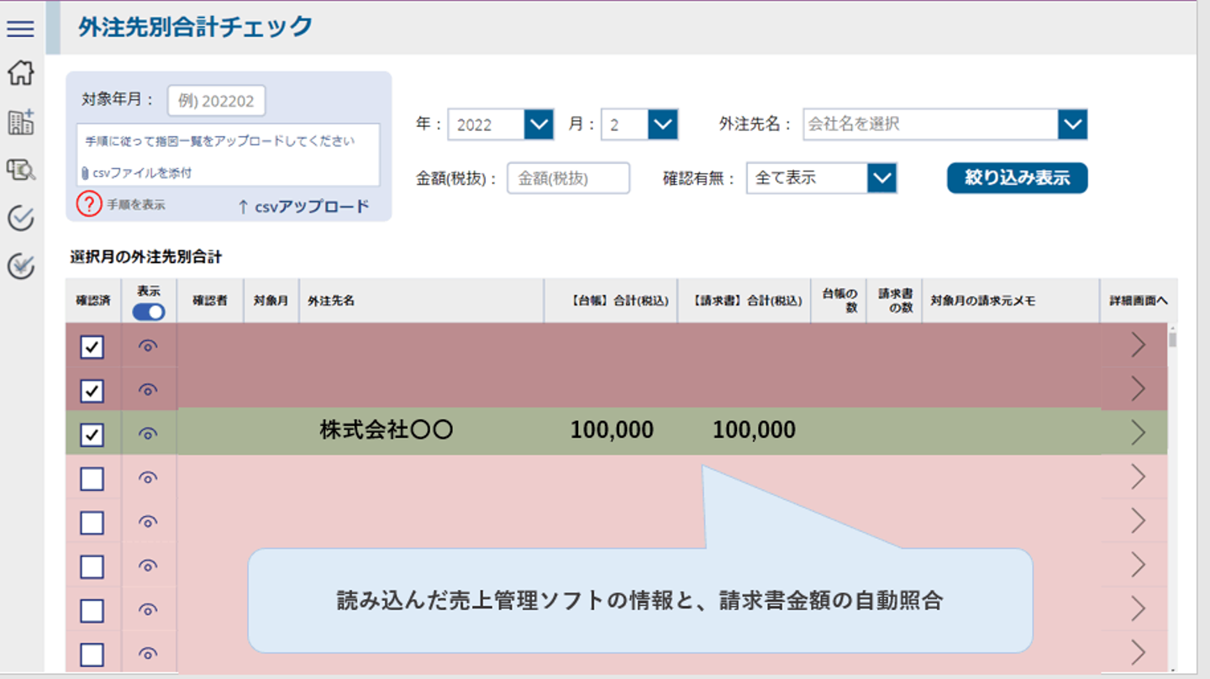Click the red question mark help icon
Viewport: 1210px width, 679px height.
[x=89, y=204]
